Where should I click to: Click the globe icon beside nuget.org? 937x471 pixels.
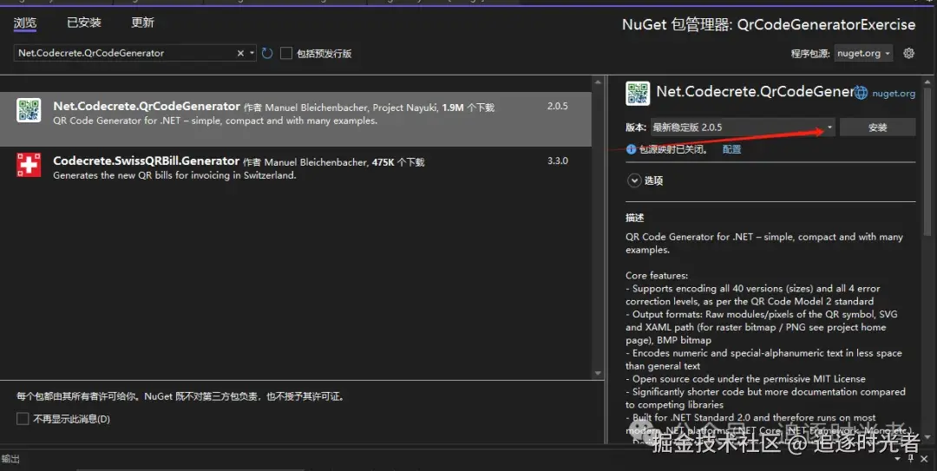pos(861,93)
